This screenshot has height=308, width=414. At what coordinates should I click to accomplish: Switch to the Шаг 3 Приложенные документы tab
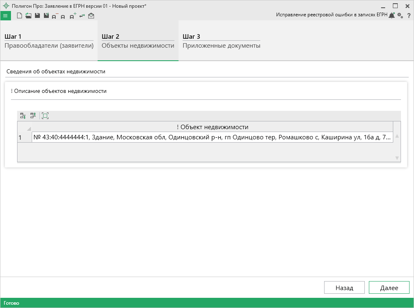point(221,41)
